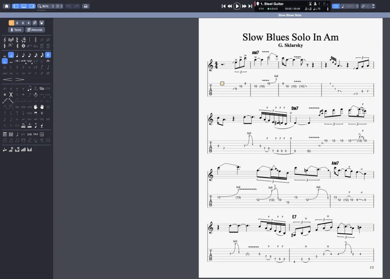Viewport: 390px width, 279px height.
Task: Select voice 4
Action: (x=28, y=23)
